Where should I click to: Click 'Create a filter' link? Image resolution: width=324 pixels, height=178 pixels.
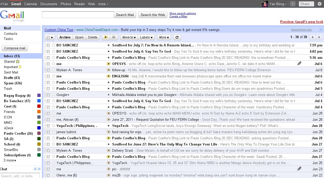[178, 17]
